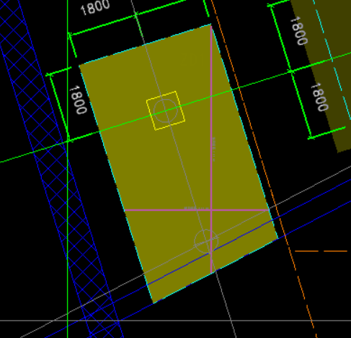Select the gray circle on the blue line
This screenshot has height=338, width=351.
coord(206,241)
